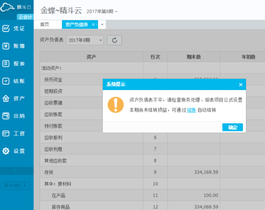Image resolution: width=265 pixels, height=210 pixels.
Task: Expand the tab list dropdown arrow
Action: tap(102, 25)
